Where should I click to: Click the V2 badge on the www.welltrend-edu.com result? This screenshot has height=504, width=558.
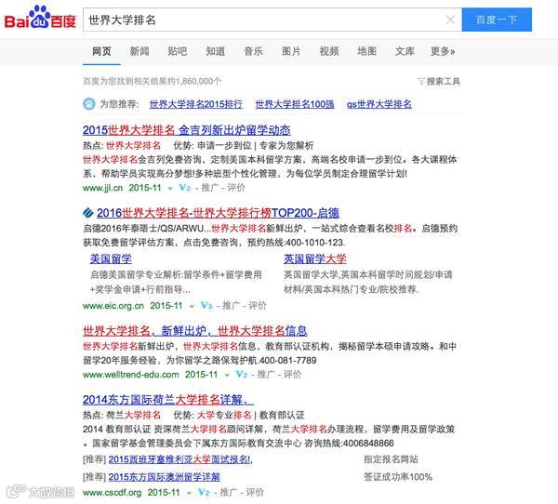pos(241,374)
